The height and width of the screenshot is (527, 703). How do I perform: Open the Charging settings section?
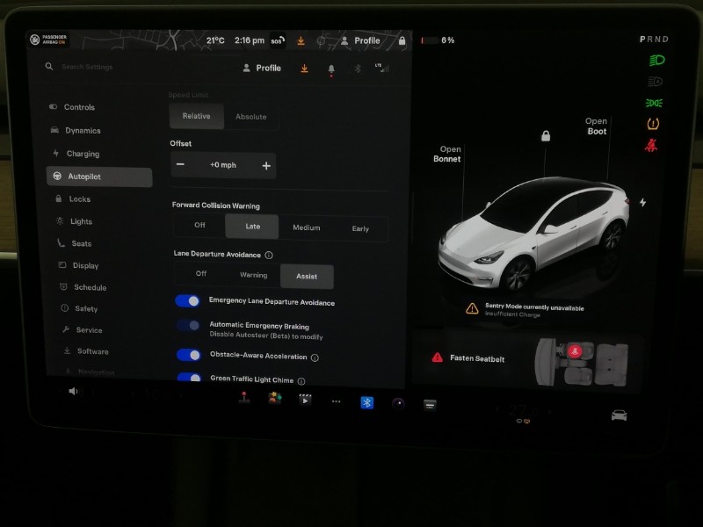click(76, 154)
